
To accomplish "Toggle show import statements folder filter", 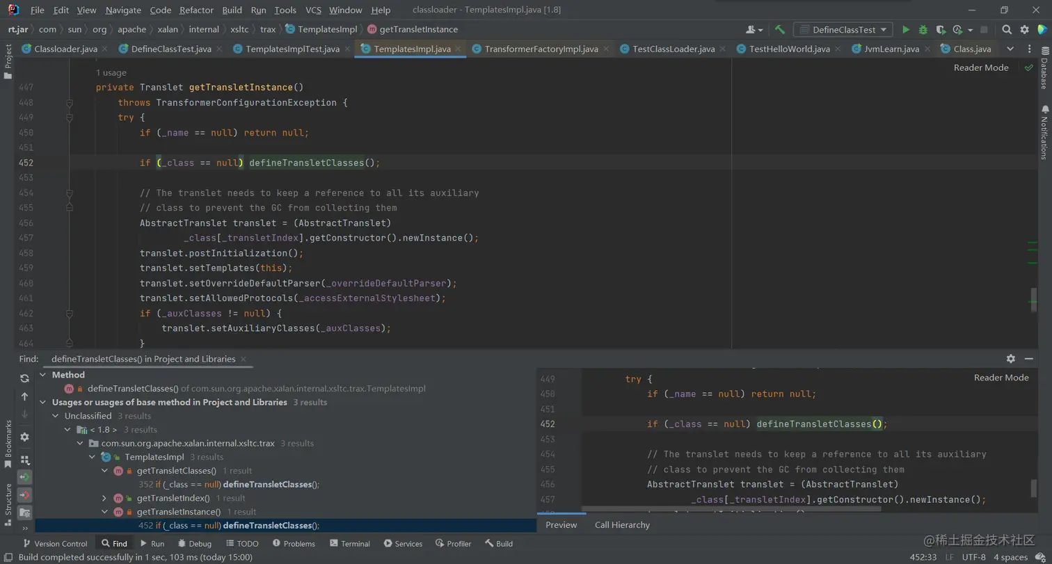I will coord(24,513).
